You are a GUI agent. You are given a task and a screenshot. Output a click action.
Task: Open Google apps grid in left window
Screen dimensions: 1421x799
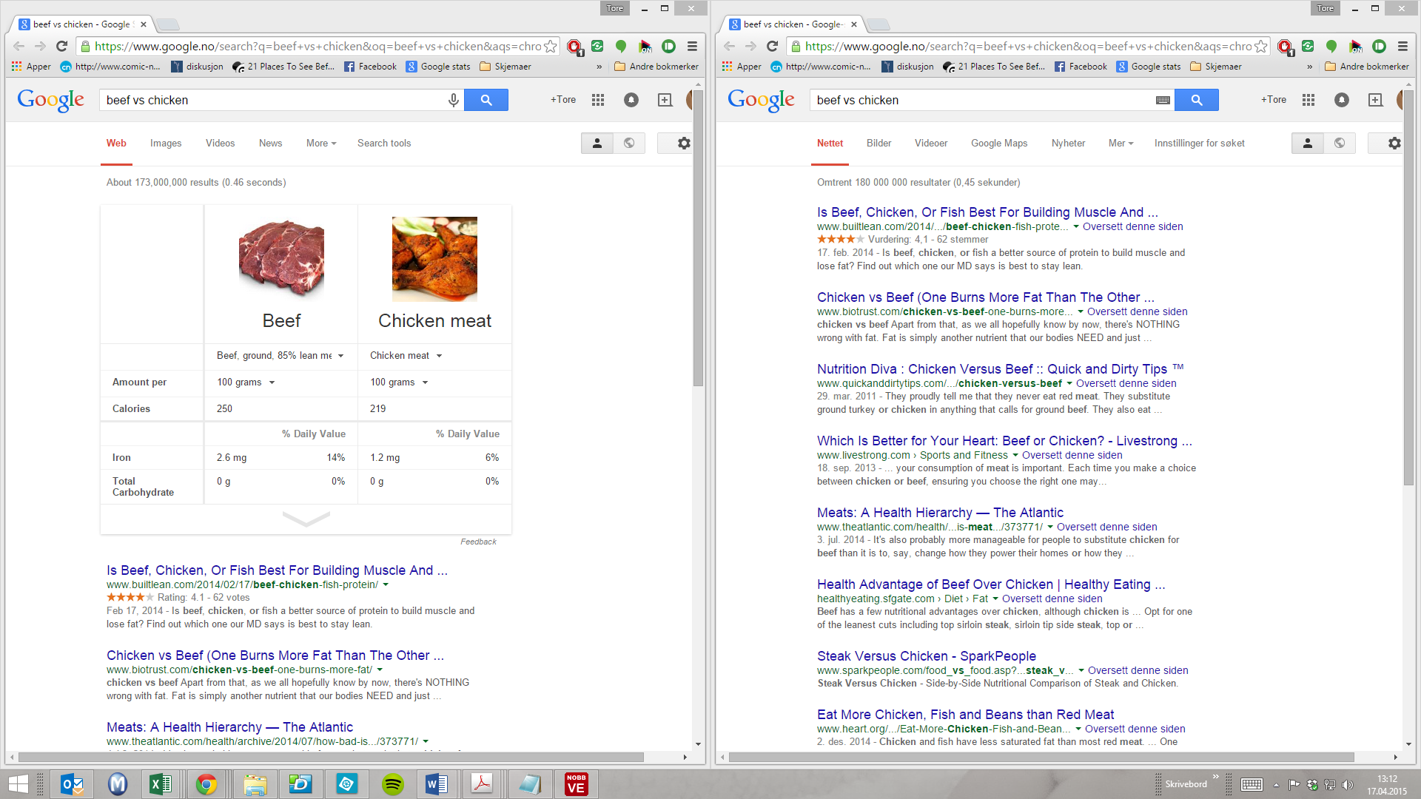click(x=598, y=100)
